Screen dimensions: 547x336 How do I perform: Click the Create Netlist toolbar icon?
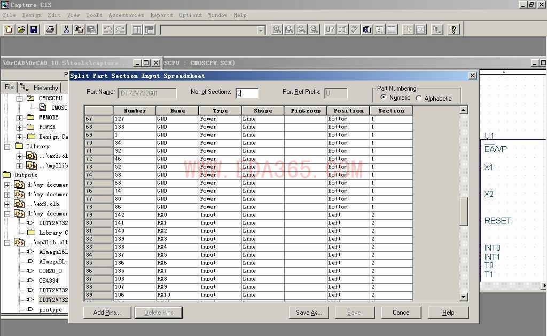point(367,29)
